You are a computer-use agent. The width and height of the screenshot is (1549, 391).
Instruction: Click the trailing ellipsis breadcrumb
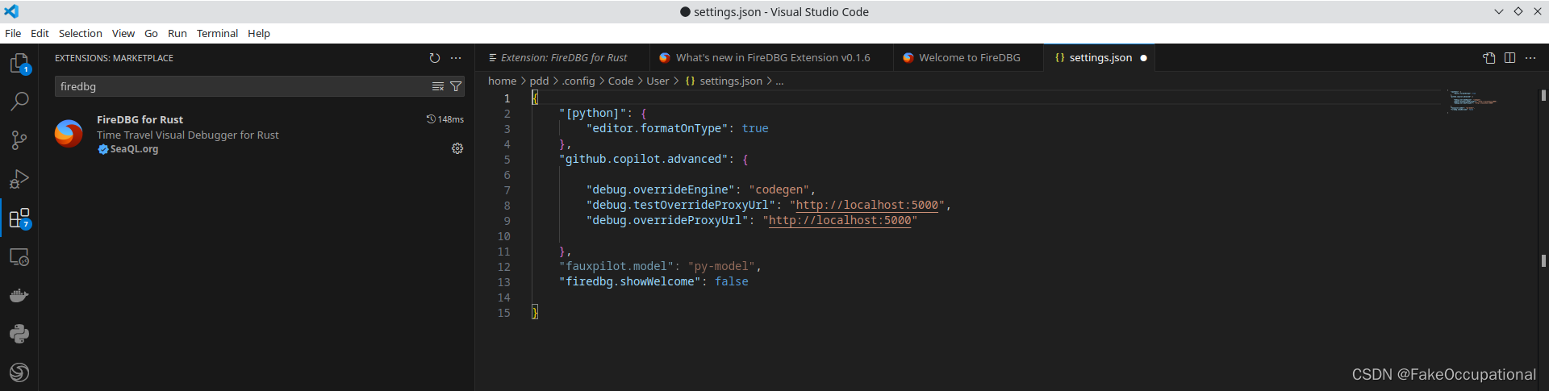[779, 81]
